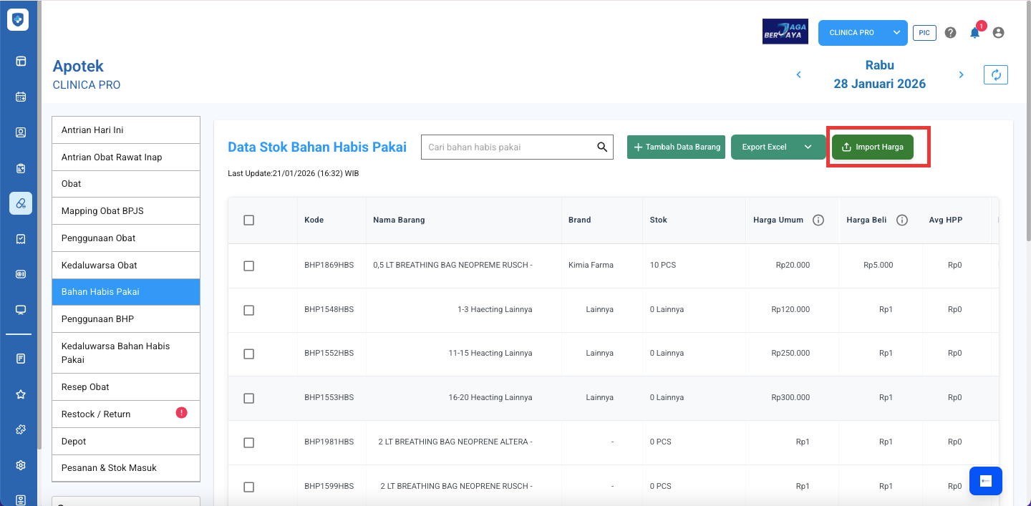Click the Cari bahan habis pakai search field
Viewport: 1031px width, 506px height.
coord(508,147)
